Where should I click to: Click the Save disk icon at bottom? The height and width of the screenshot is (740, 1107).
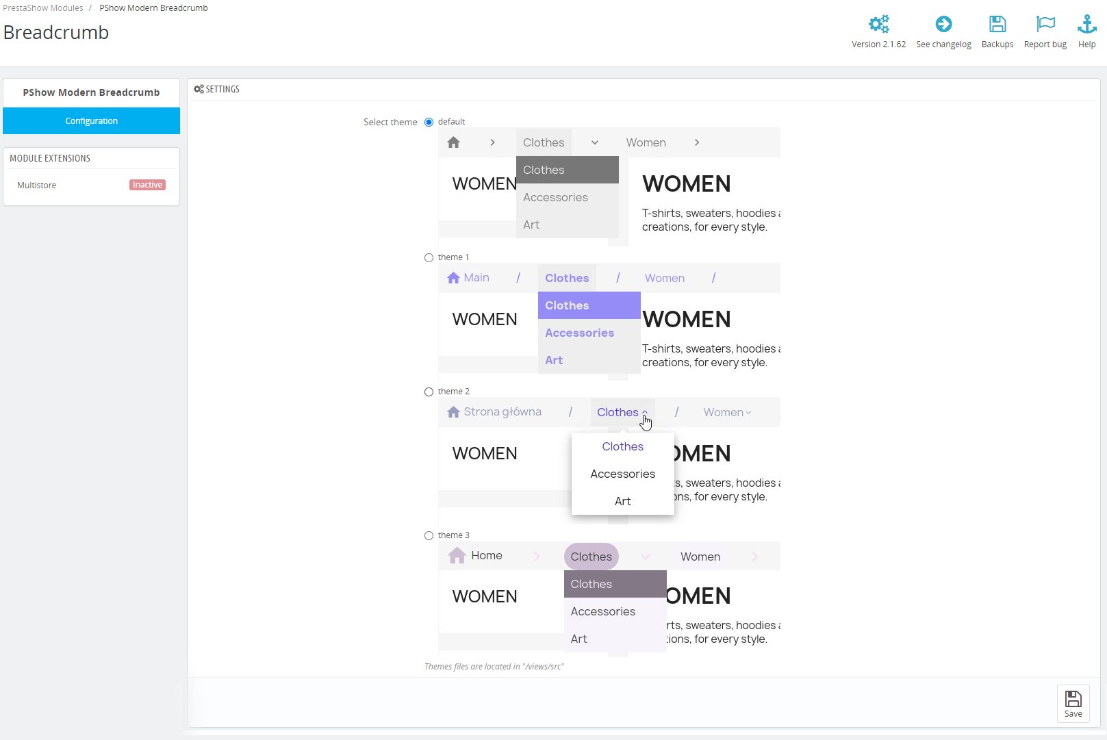[x=1073, y=699]
